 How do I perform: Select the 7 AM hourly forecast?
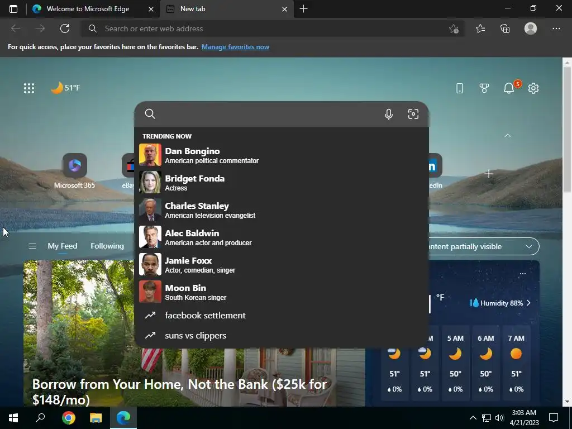click(516, 363)
